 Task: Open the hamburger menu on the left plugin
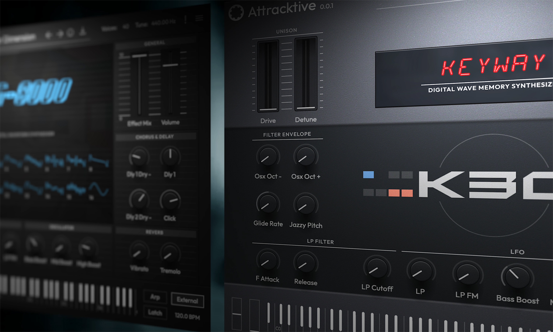[x=199, y=18]
